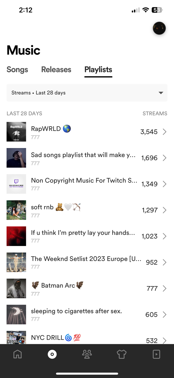The width and height of the screenshot is (174, 378).
Task: Open the RapWRLD playlist cover
Action: (16, 132)
